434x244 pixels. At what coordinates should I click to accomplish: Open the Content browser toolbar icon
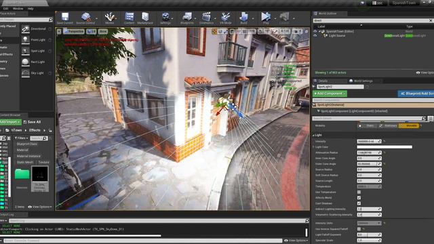click(130, 18)
